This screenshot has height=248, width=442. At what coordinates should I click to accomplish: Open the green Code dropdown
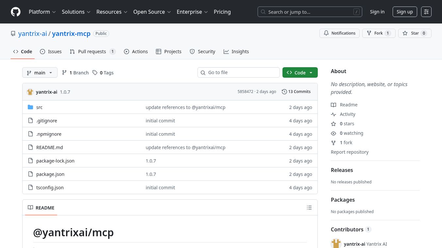(300, 73)
